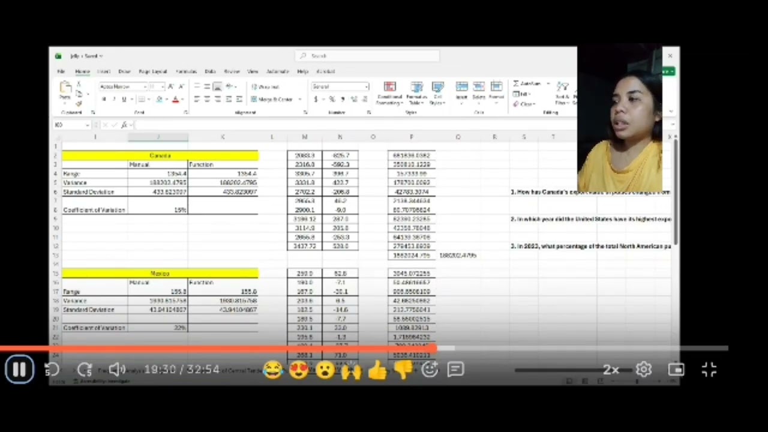This screenshot has width=768, height=432.
Task: Change the 2x playback speed
Action: (611, 370)
